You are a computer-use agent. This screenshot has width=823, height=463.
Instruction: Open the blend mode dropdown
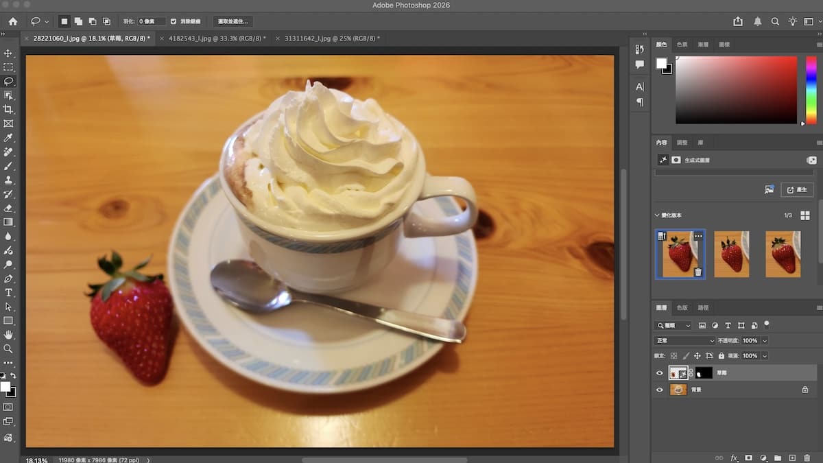click(685, 340)
